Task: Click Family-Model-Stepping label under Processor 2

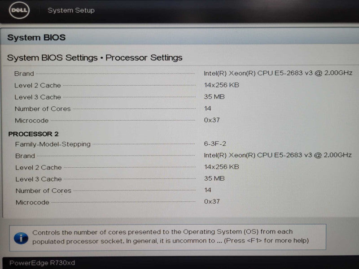Action: tap(53, 144)
